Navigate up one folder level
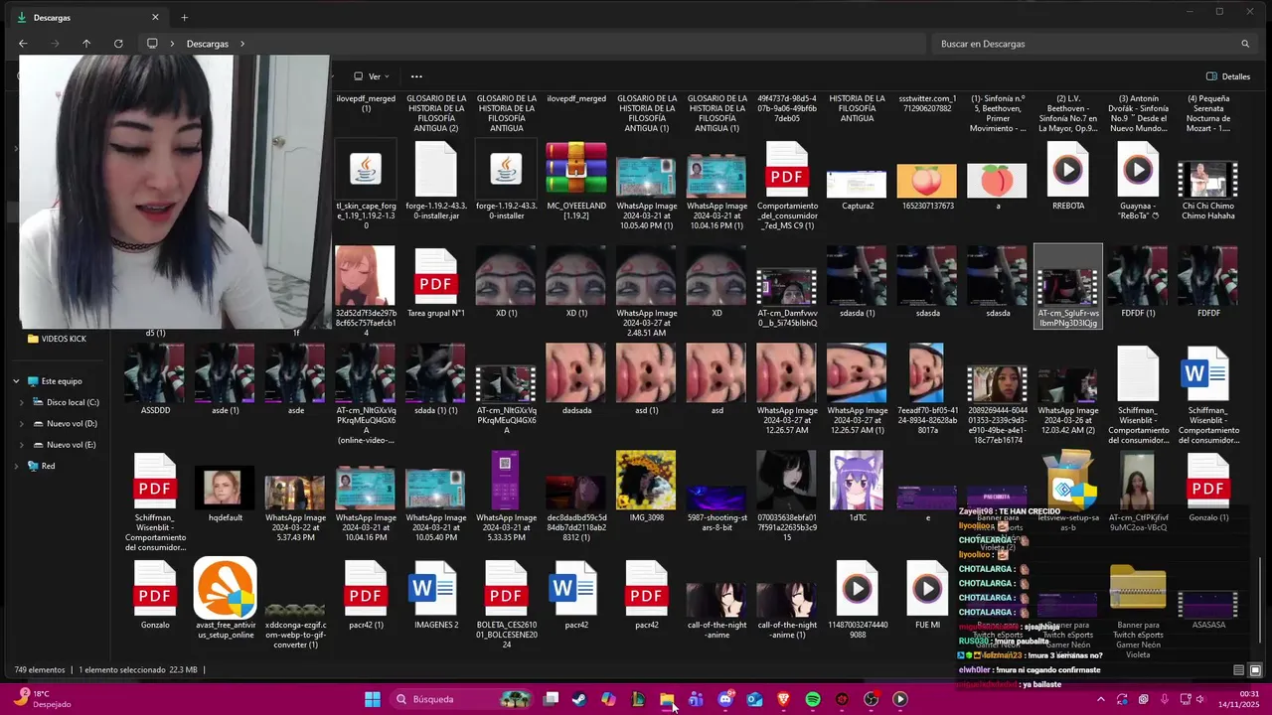 click(86, 44)
